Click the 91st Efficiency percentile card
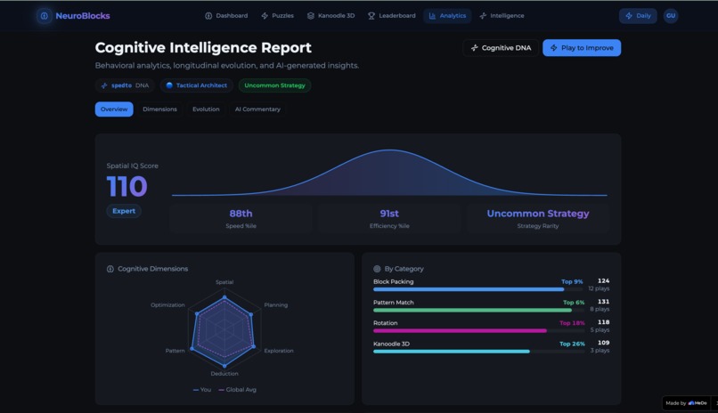The height and width of the screenshot is (413, 718). click(389, 219)
